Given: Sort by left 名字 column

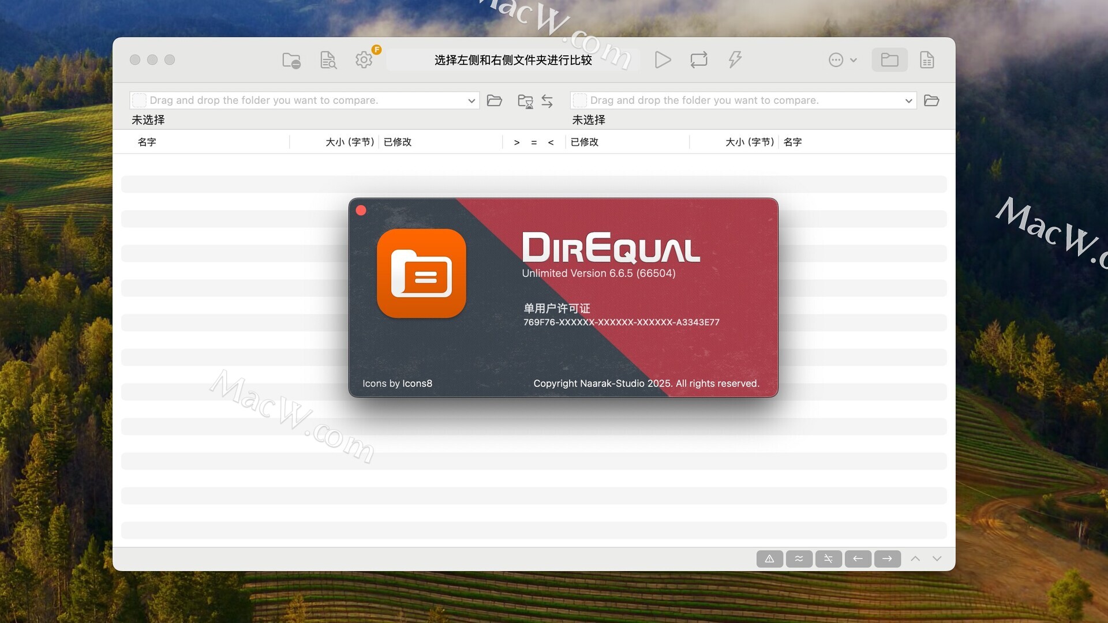Looking at the screenshot, I should pyautogui.click(x=147, y=142).
